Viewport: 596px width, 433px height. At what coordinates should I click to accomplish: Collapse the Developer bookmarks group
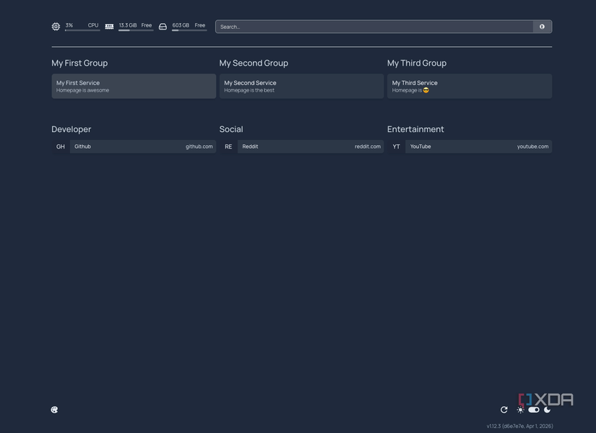71,129
